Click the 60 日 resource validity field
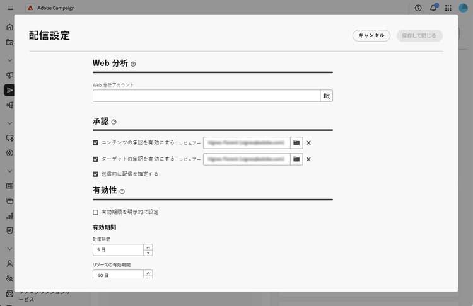This screenshot has height=306, width=473. 118,275
